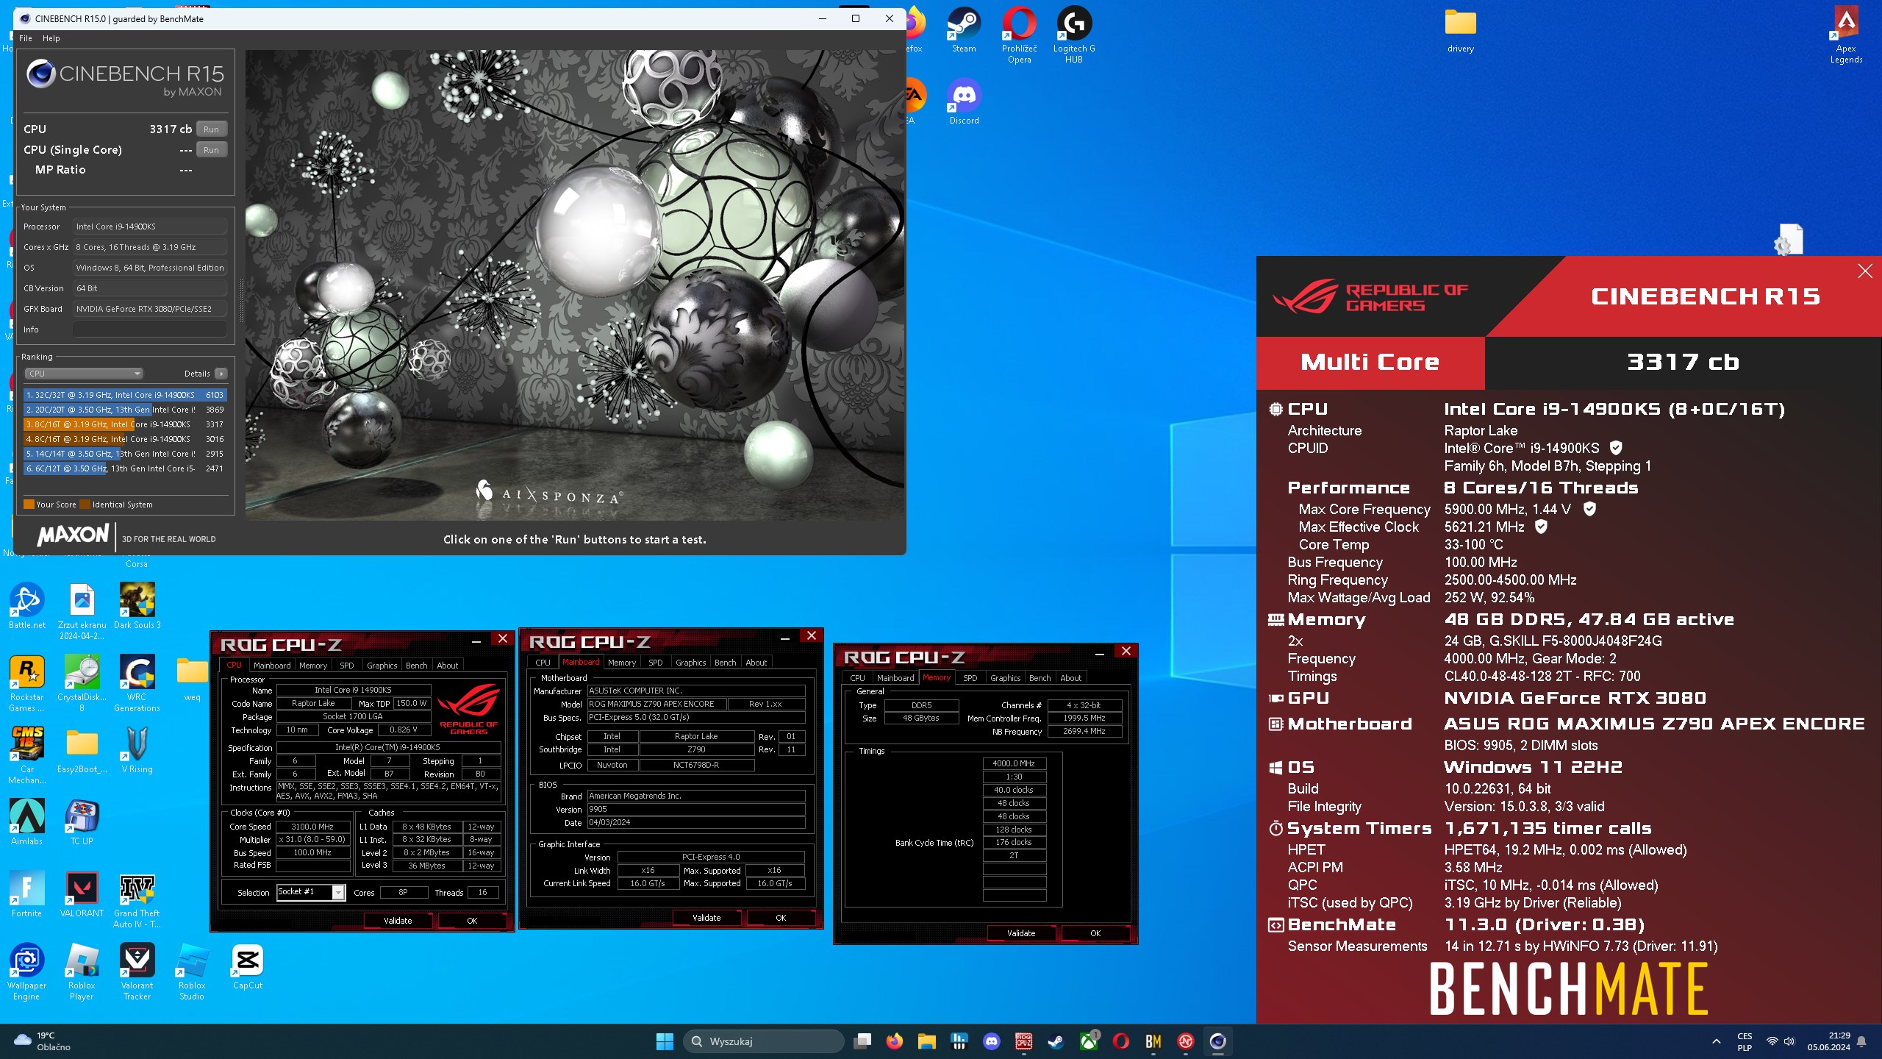Open the volume icon in system tray
Viewport: 1882px width, 1059px height.
(1789, 1041)
